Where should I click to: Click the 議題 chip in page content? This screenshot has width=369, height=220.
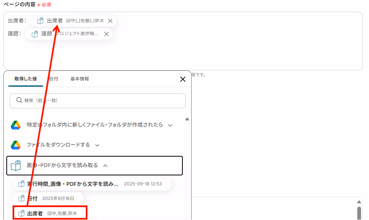click(69, 34)
